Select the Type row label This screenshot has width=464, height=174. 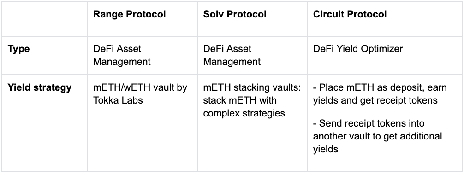pos(18,49)
